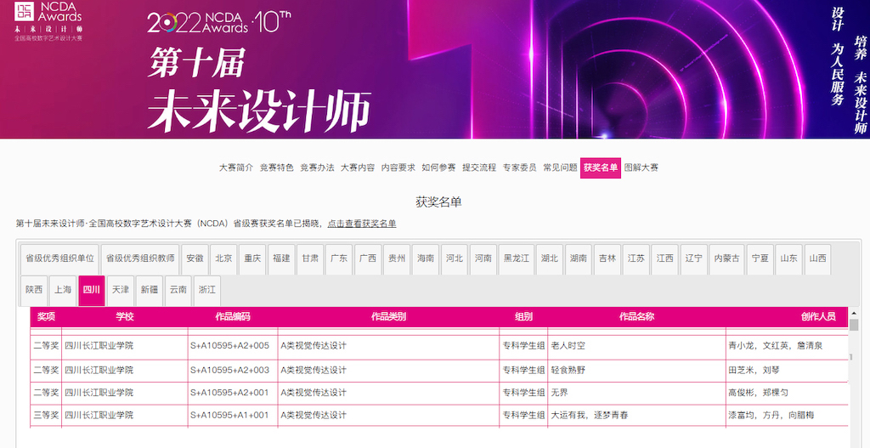
Task: Click work code S+A10595+A1+001
Action: (229, 415)
